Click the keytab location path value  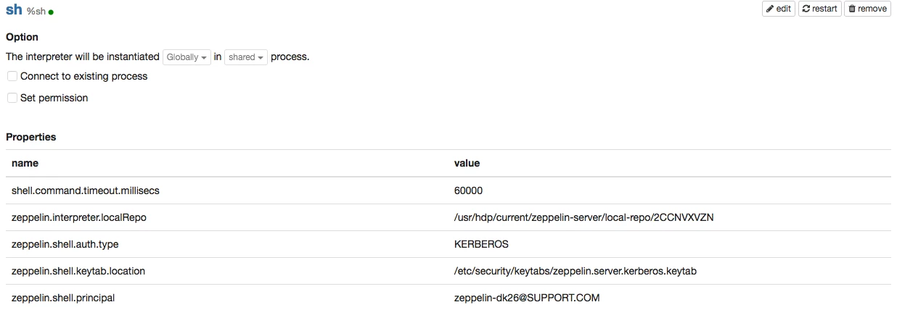pyautogui.click(x=576, y=271)
